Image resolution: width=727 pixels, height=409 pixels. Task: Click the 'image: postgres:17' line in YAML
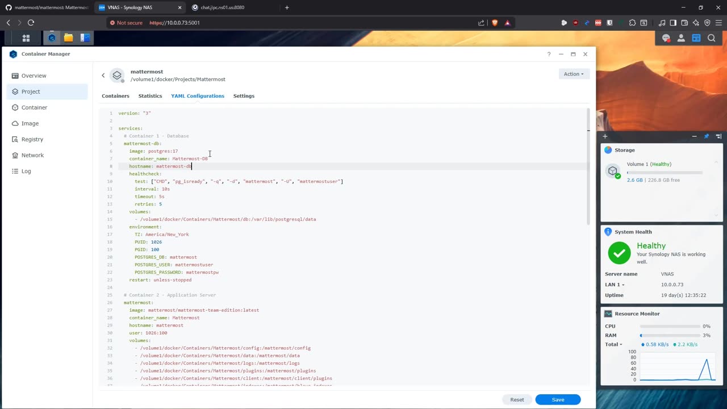point(153,151)
